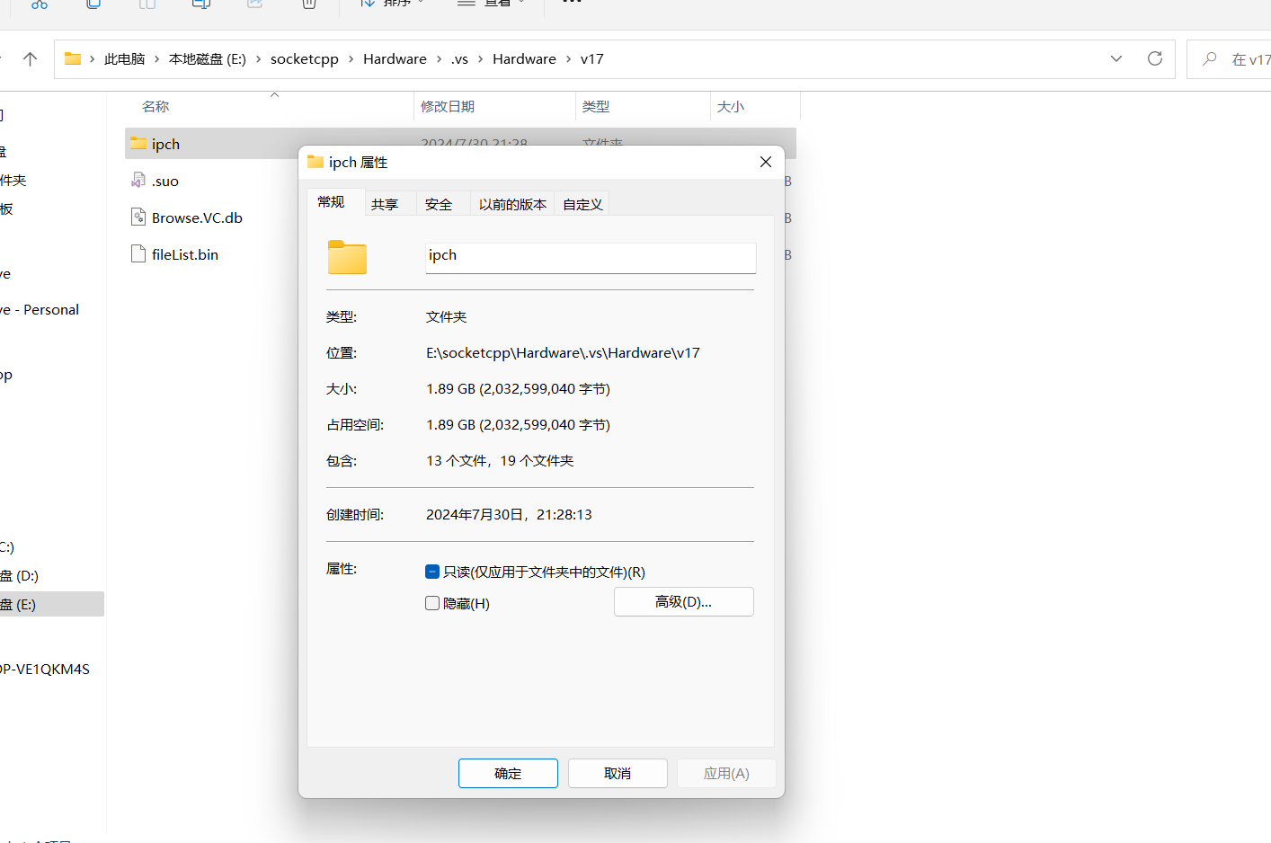Image resolution: width=1271 pixels, height=843 pixels.
Task: Expand the chevron after socketcpp in address bar
Action: pos(351,59)
